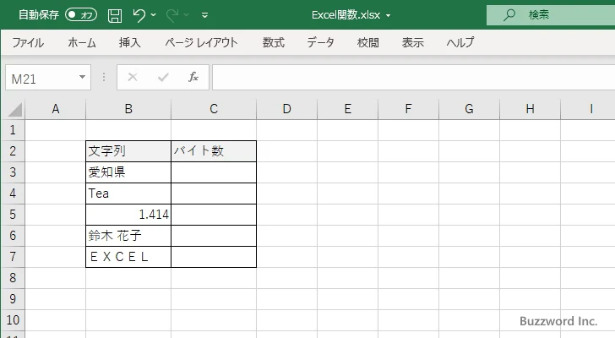Select row 5 header
Screen dimensions: 615x338
pyautogui.click(x=13, y=215)
